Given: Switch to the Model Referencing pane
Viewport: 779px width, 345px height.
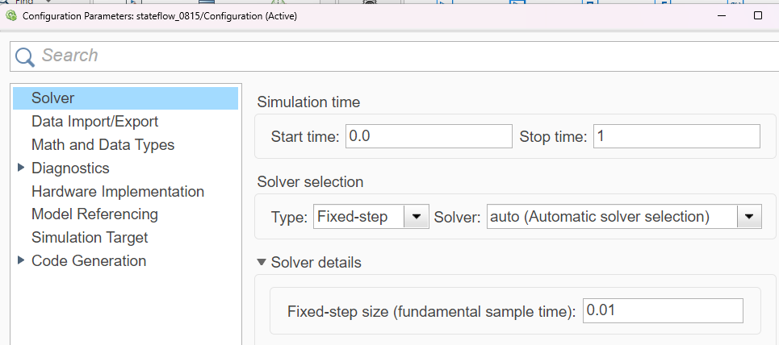Looking at the screenshot, I should pos(94,214).
